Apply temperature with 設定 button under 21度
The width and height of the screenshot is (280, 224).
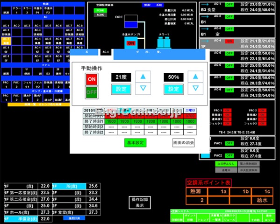point(121,89)
